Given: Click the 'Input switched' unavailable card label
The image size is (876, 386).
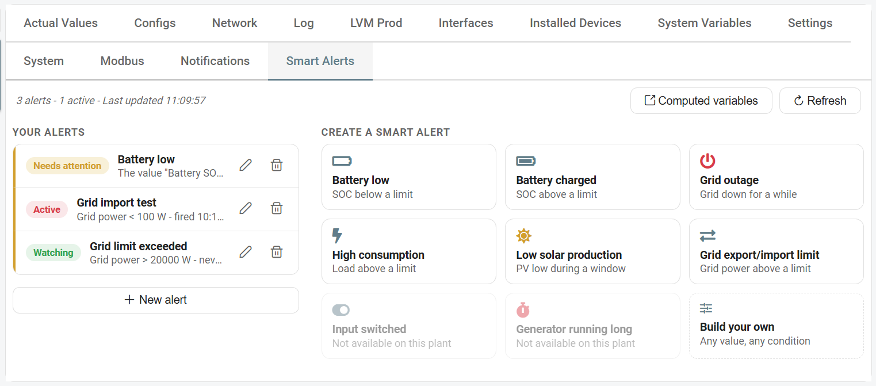Looking at the screenshot, I should [x=369, y=329].
